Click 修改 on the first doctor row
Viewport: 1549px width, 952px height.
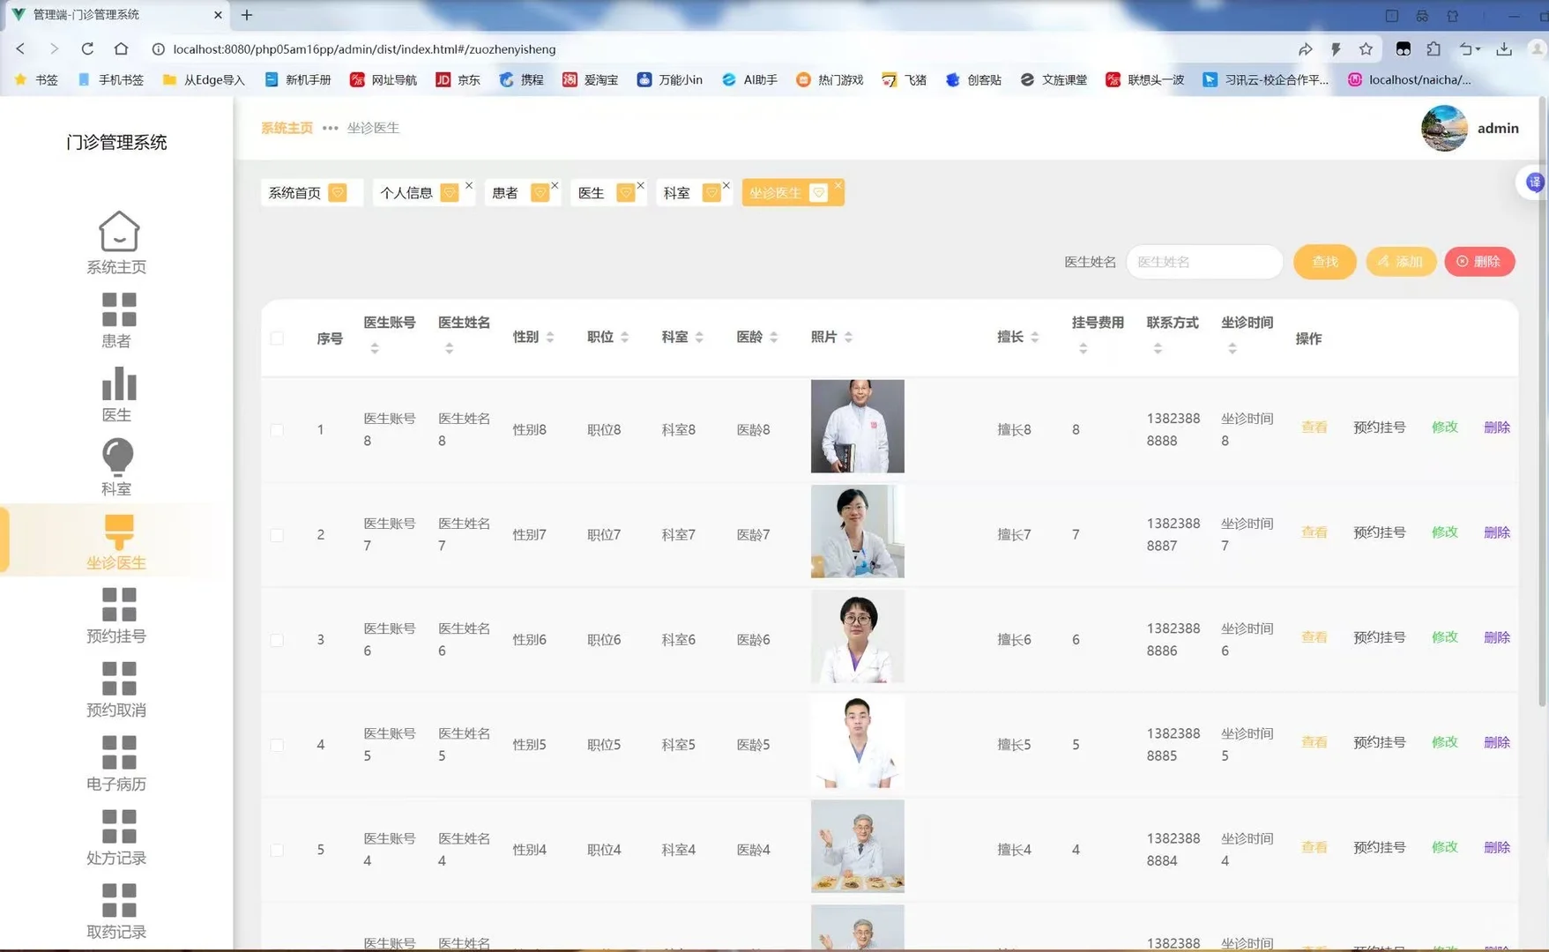click(x=1443, y=427)
